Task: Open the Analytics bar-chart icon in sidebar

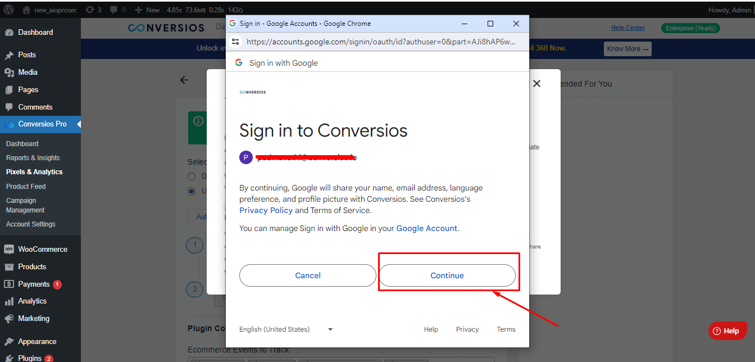Action: (x=9, y=301)
